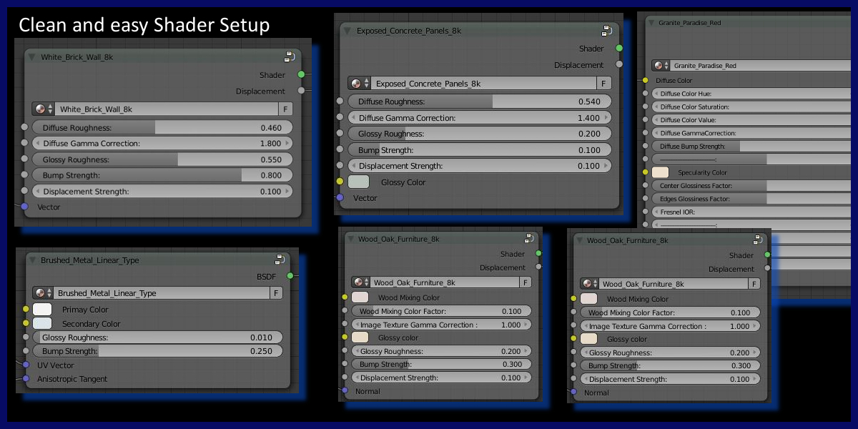Screen dimensions: 858x429
Task: Click the Primay Color swatch on Brushed Metal
Action: point(42,310)
